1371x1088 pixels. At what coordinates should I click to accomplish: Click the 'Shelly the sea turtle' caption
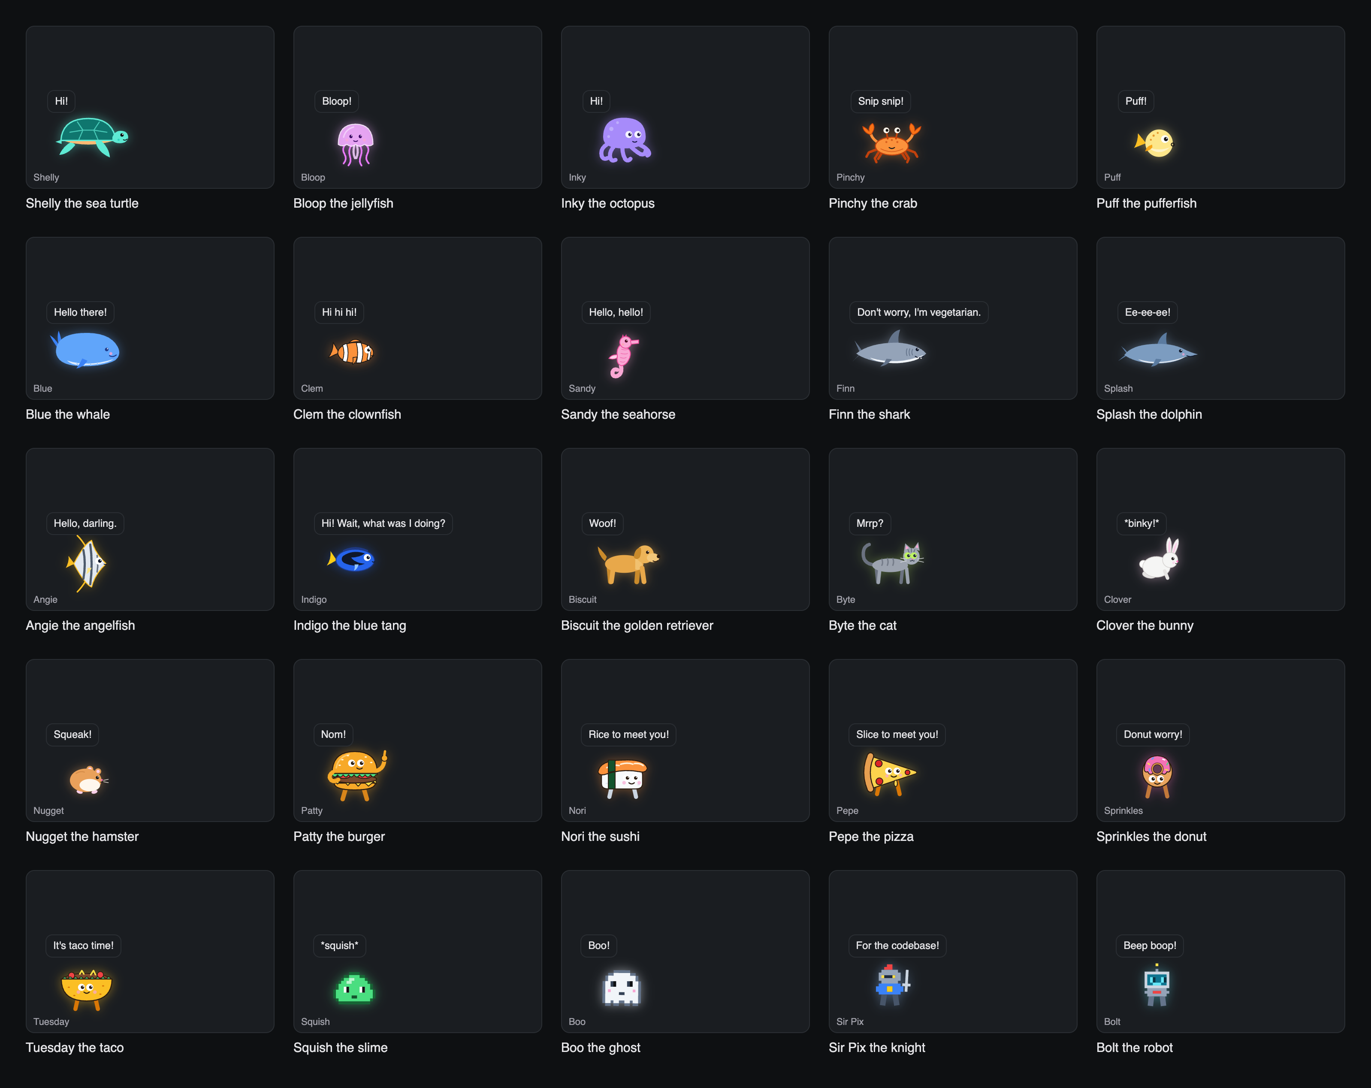82,203
